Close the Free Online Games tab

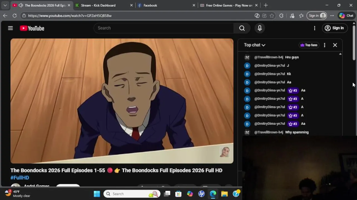tap(256, 5)
